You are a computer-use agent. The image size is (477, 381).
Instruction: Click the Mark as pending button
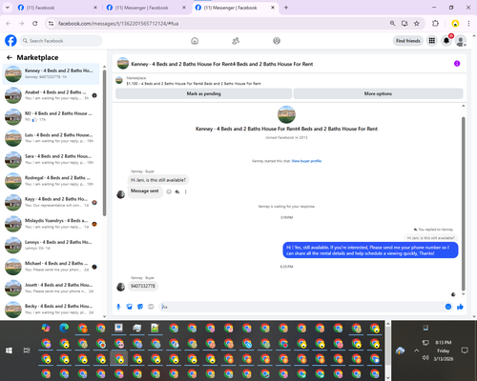point(203,93)
